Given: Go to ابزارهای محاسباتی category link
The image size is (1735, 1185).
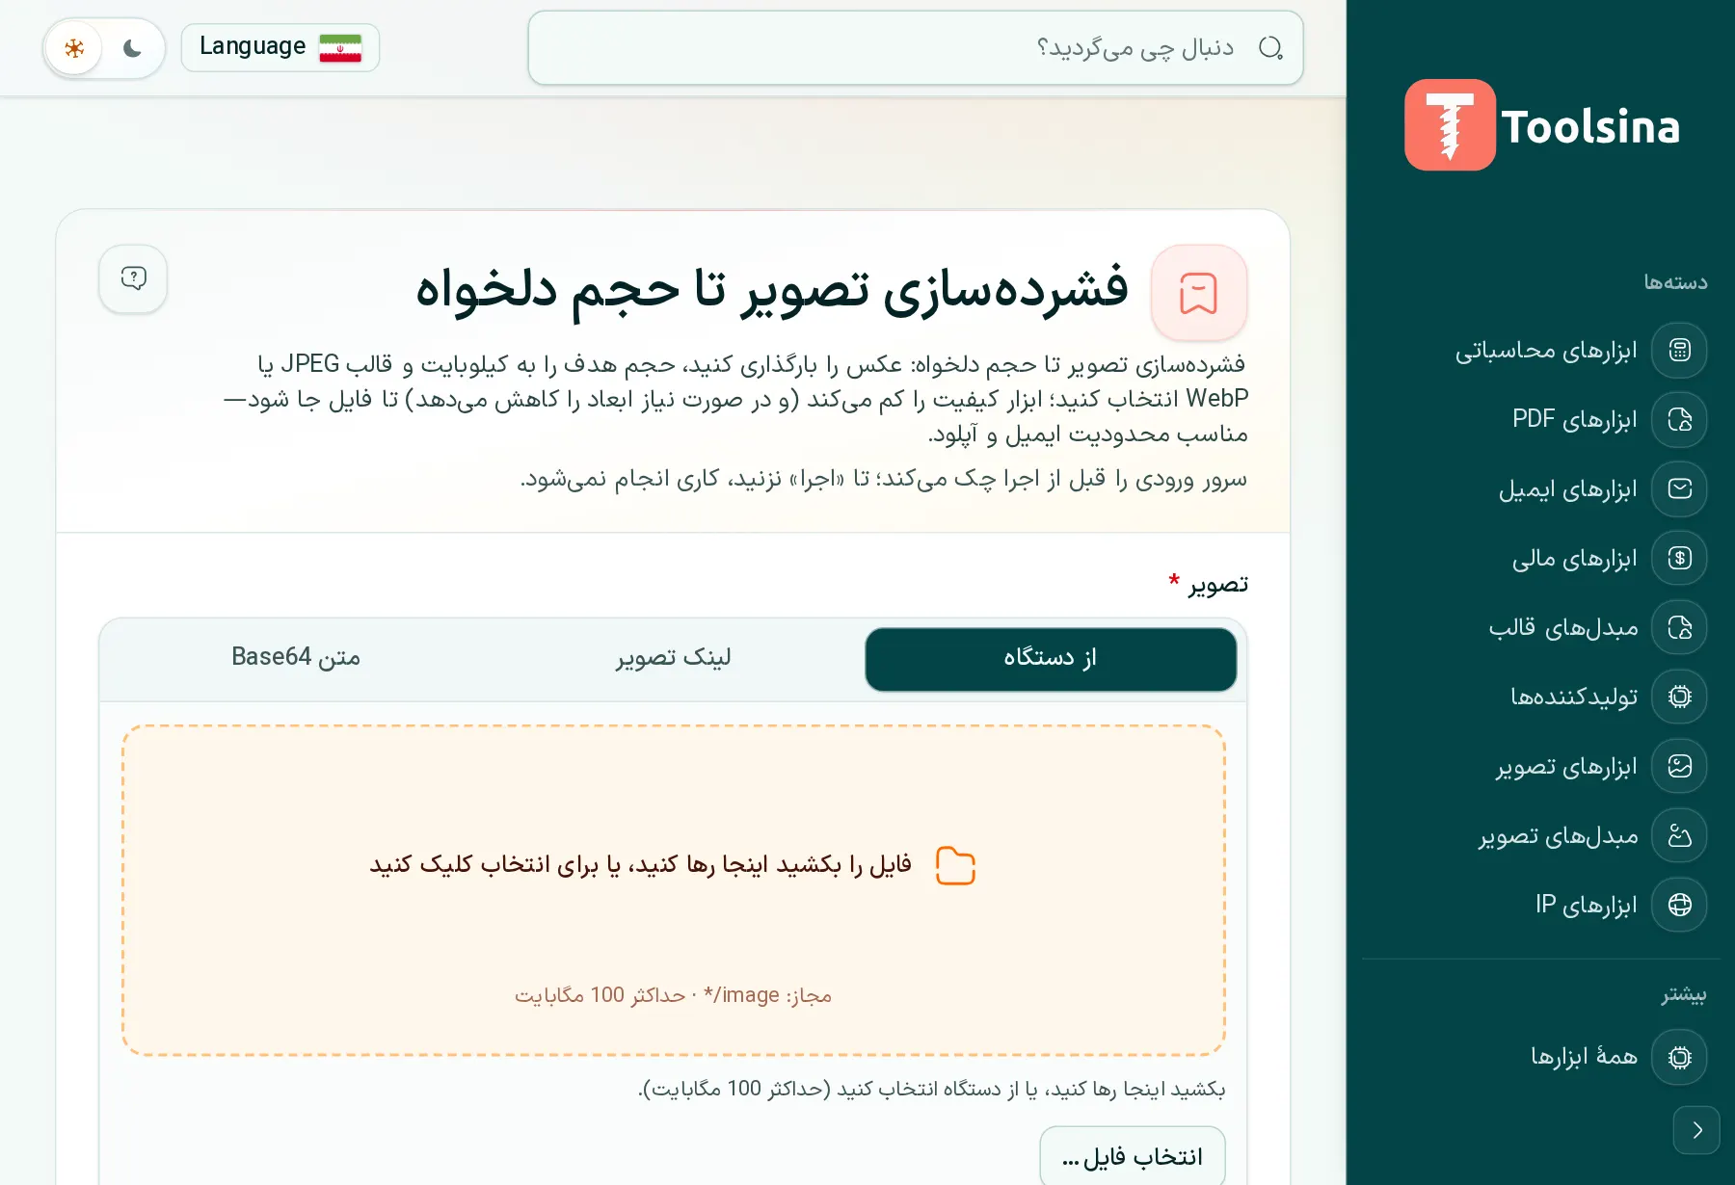Looking at the screenshot, I should 1546,351.
